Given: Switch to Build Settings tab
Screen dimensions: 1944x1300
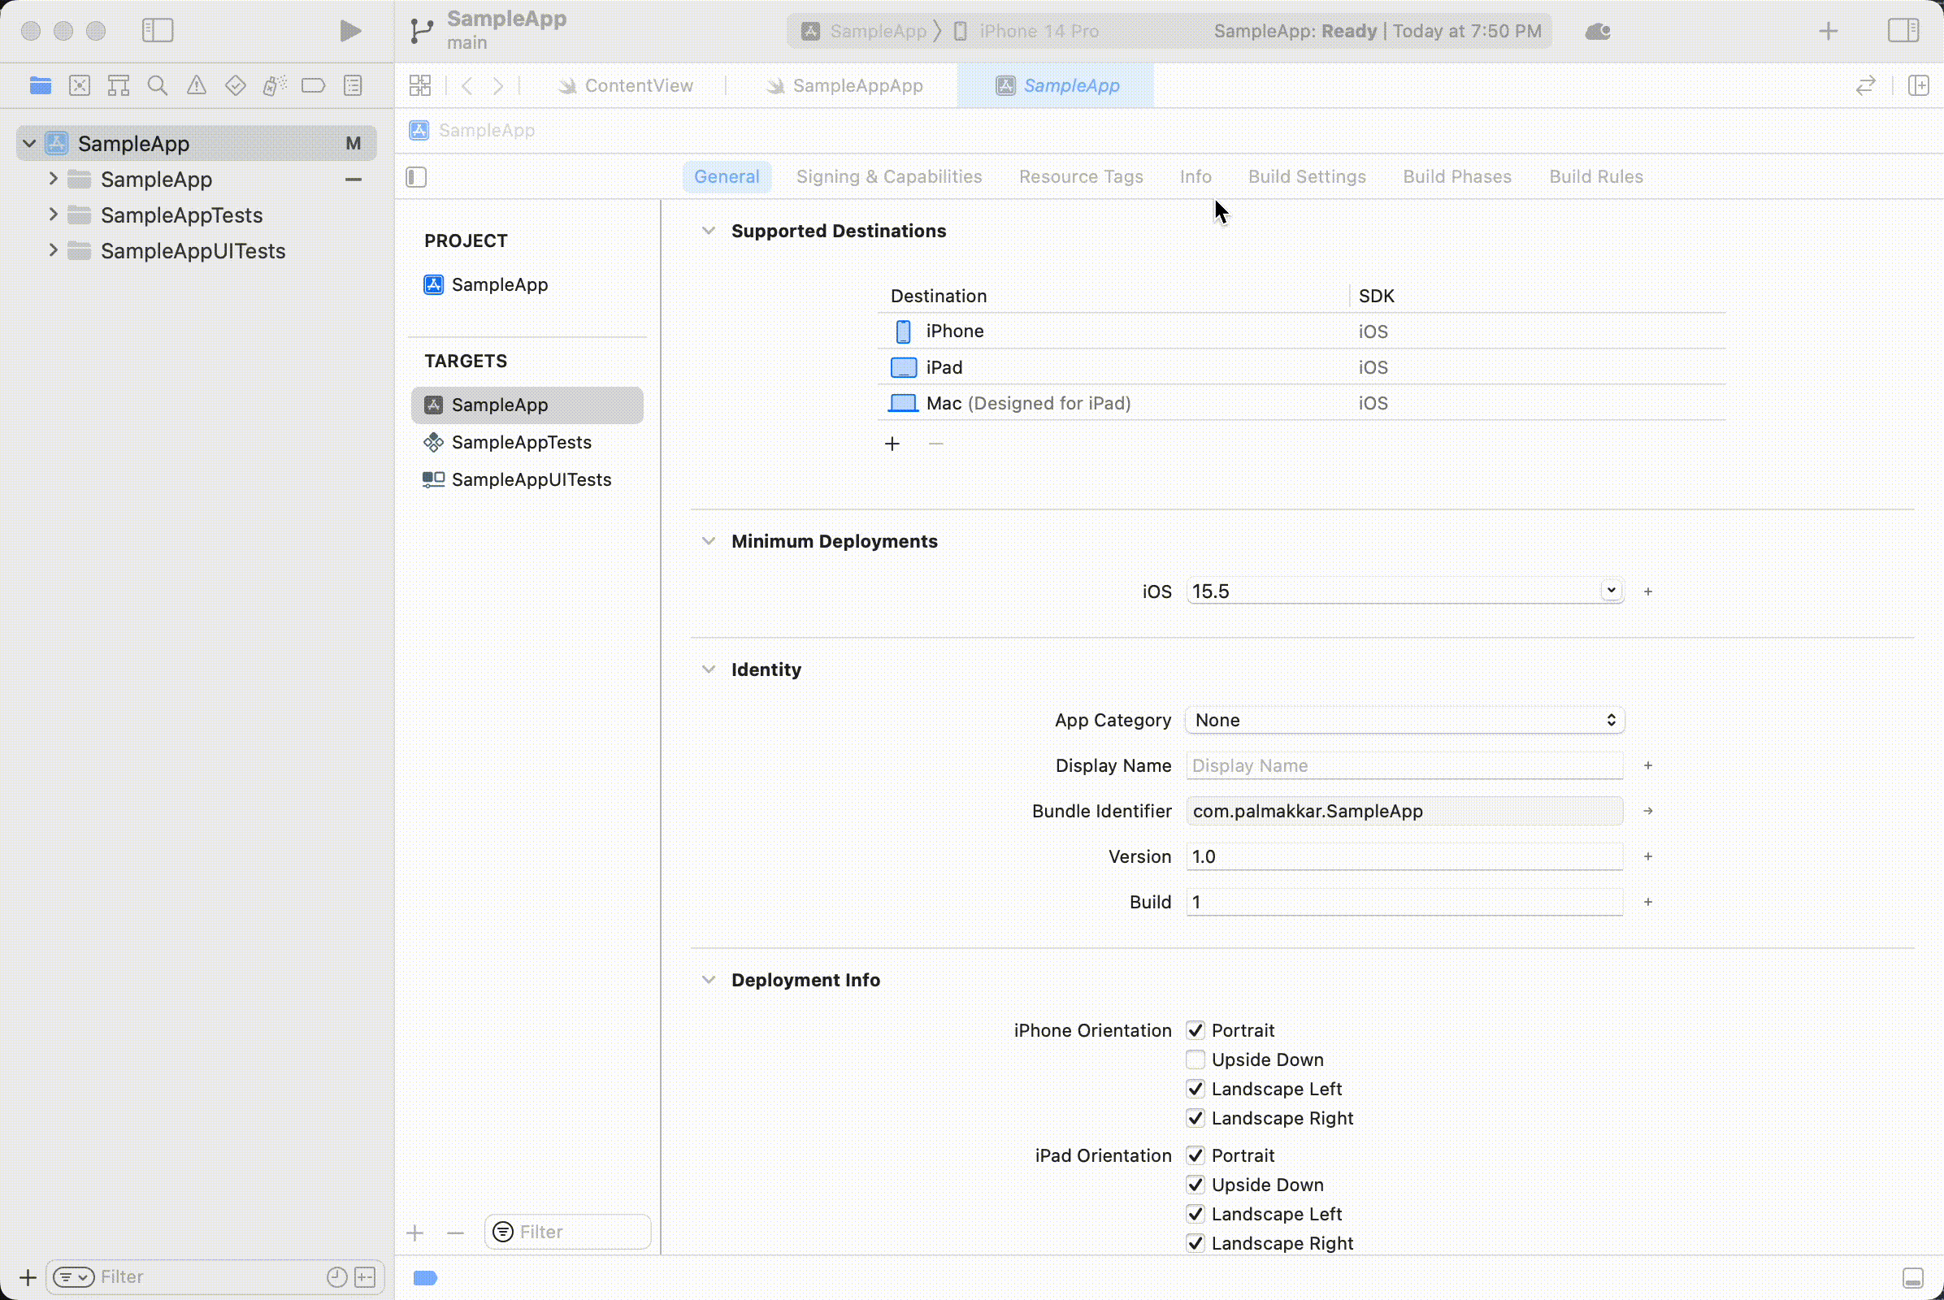Looking at the screenshot, I should [1306, 176].
